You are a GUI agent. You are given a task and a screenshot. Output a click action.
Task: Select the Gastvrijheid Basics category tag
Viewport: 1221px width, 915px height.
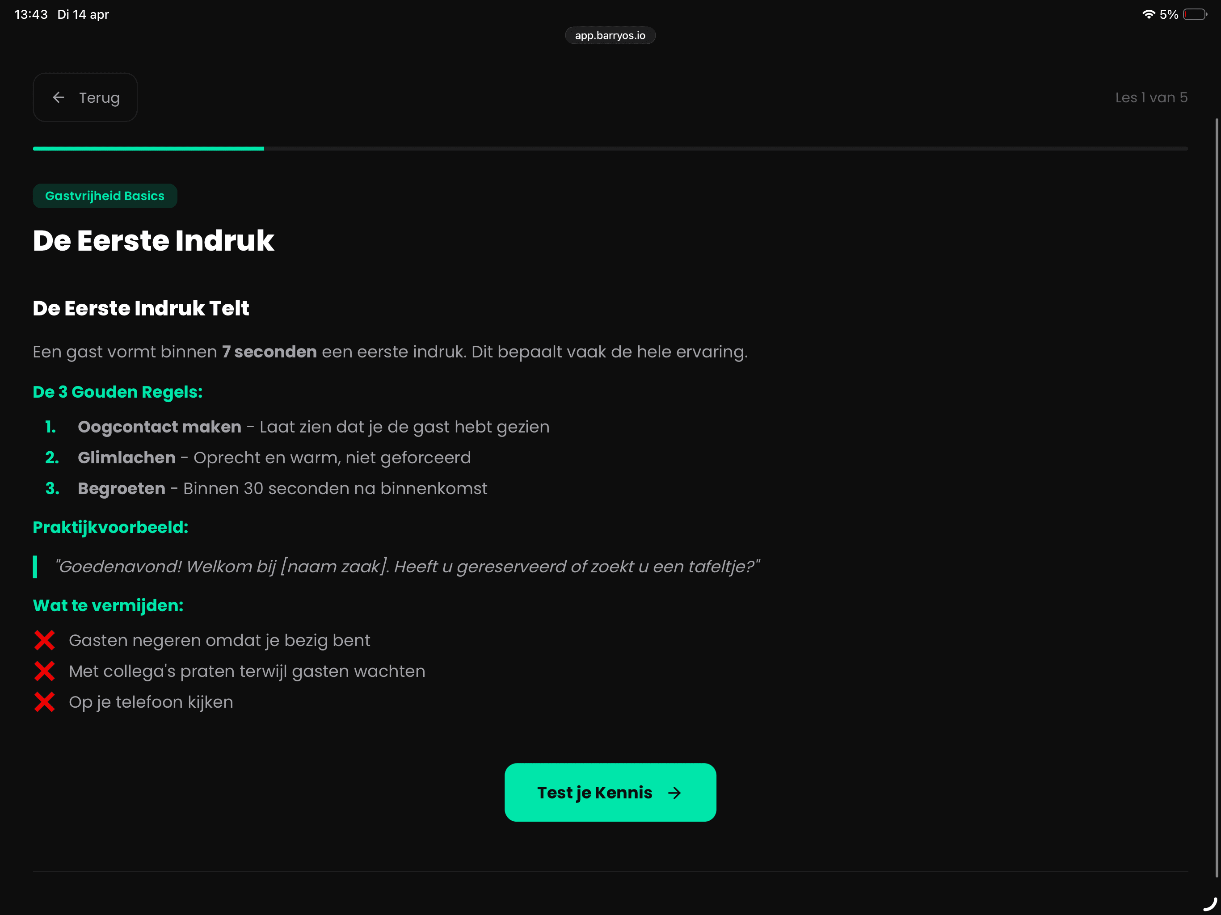pyautogui.click(x=105, y=196)
